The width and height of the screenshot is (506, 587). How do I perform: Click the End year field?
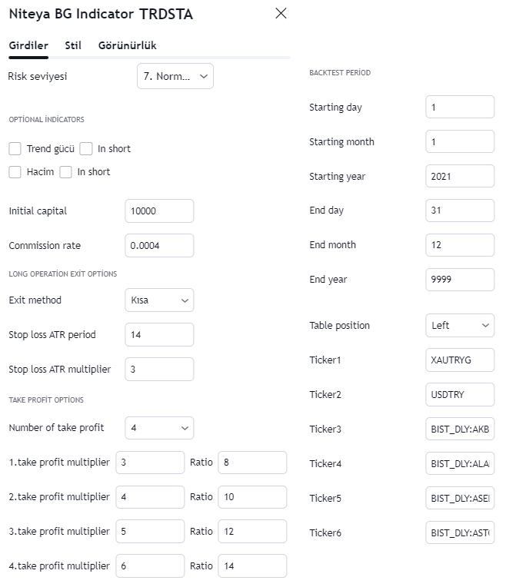pyautogui.click(x=459, y=280)
